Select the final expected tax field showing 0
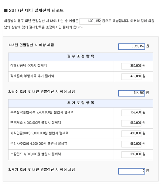Image resolution: width=161 pixels, height=190 pixels. [x=132, y=171]
